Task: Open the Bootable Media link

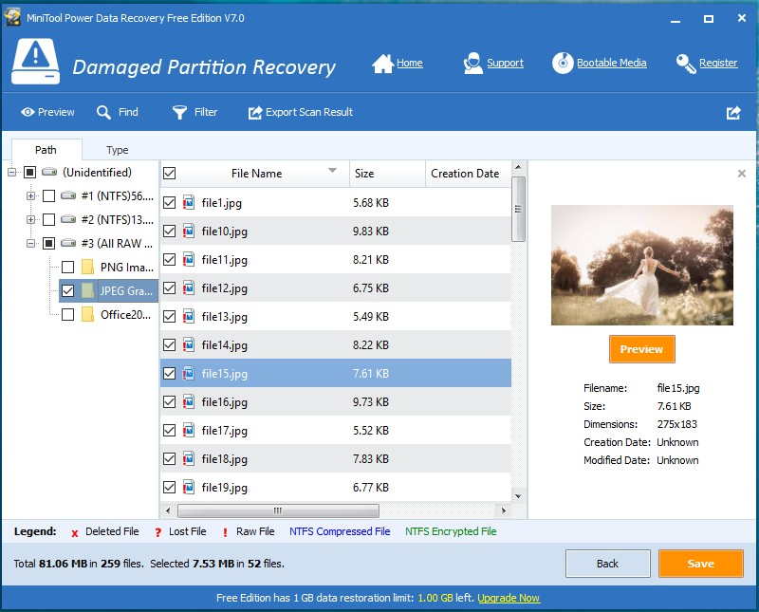Action: [611, 63]
